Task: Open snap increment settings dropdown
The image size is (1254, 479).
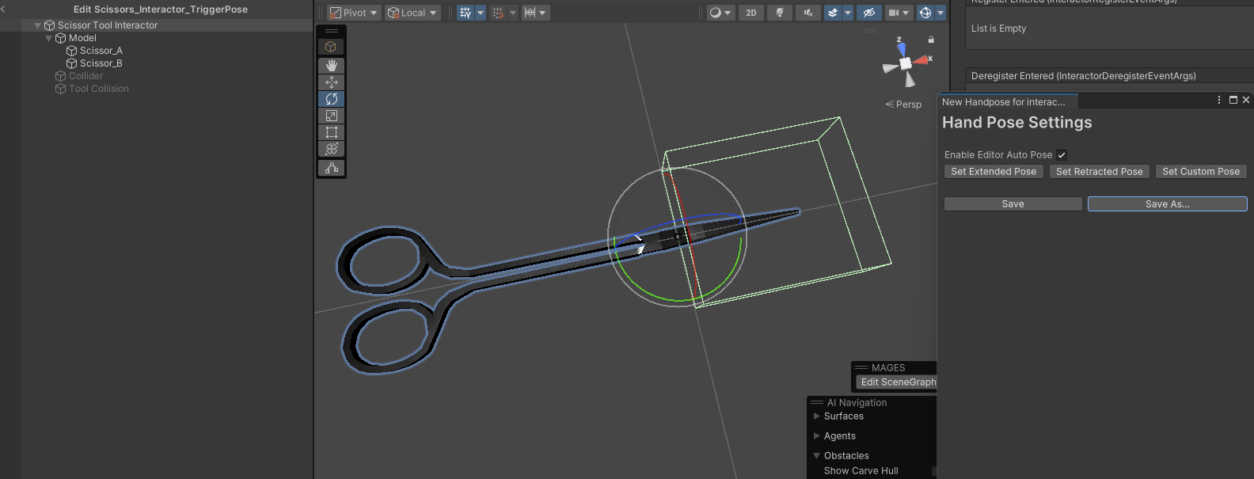Action: (535, 13)
